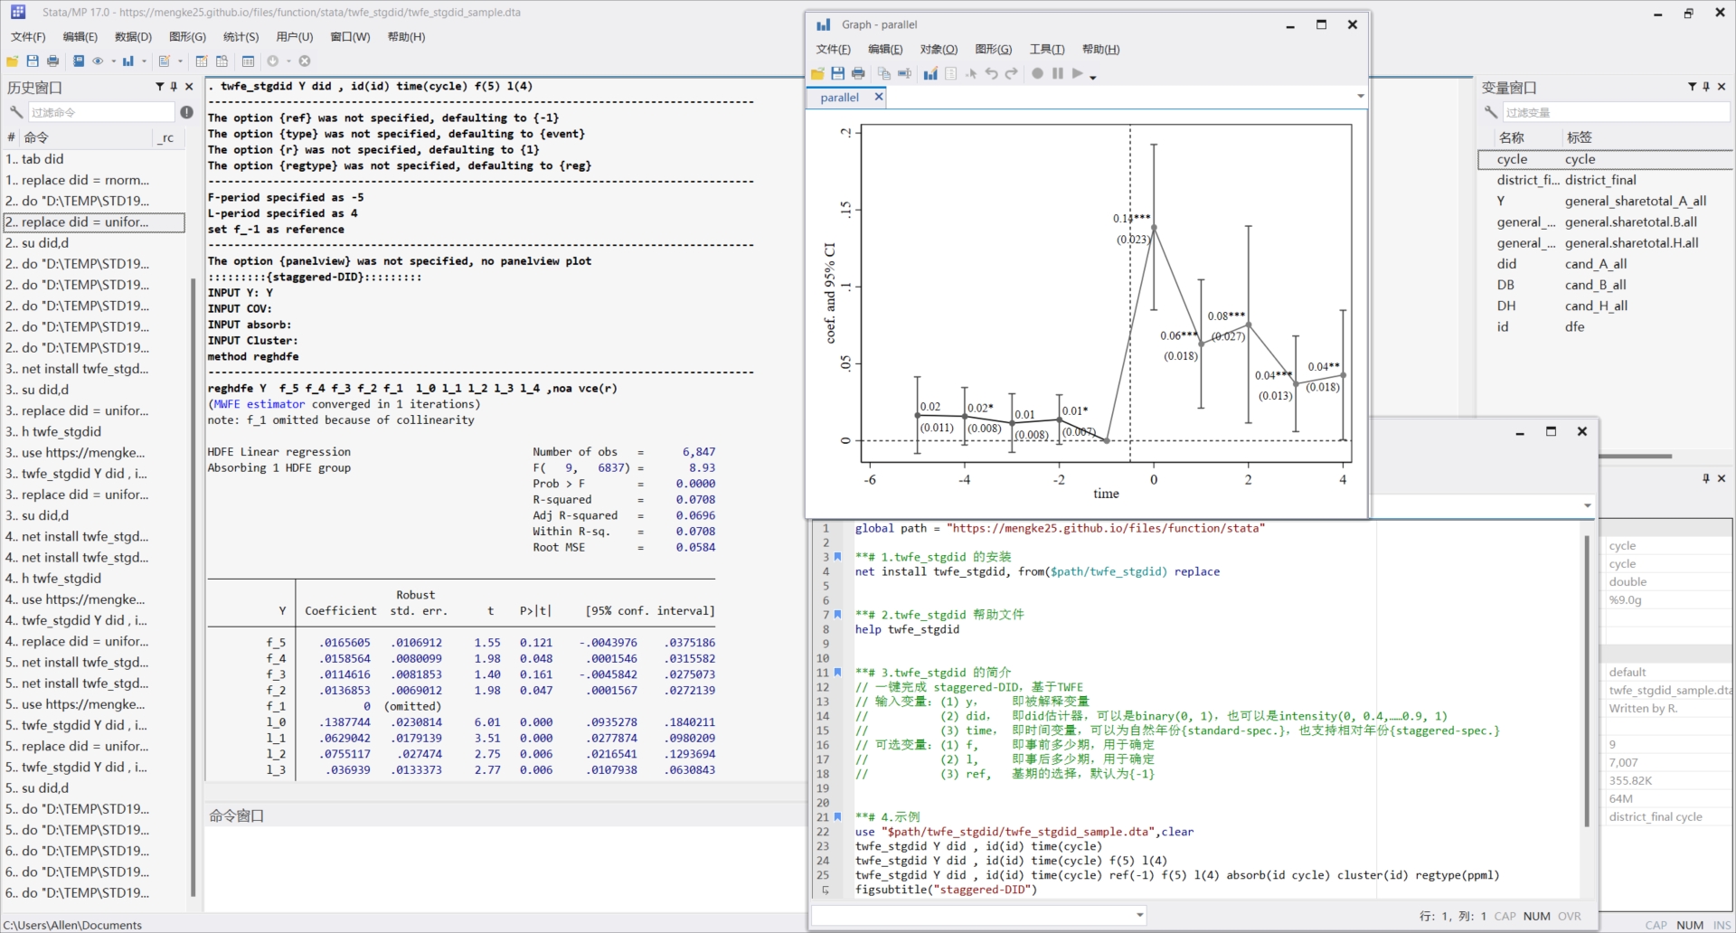Click the wrench icon in variables window
The width and height of the screenshot is (1736, 933).
pos(1490,112)
